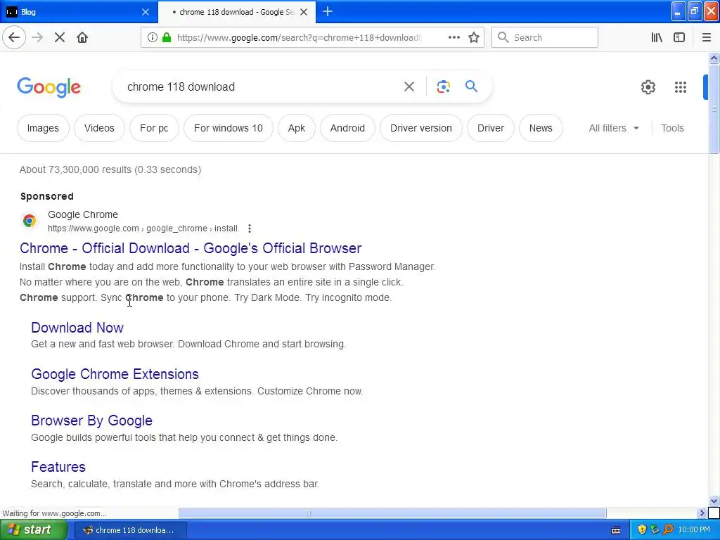Open the Features sitelink

(x=58, y=467)
